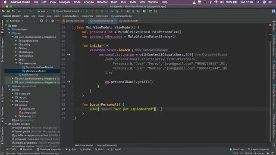
Task: Toggle the Resource Manager side panel
Action: [x=2, y=50]
